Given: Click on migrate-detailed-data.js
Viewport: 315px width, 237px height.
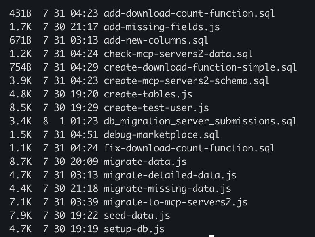Looking at the screenshot, I should [170, 175].
